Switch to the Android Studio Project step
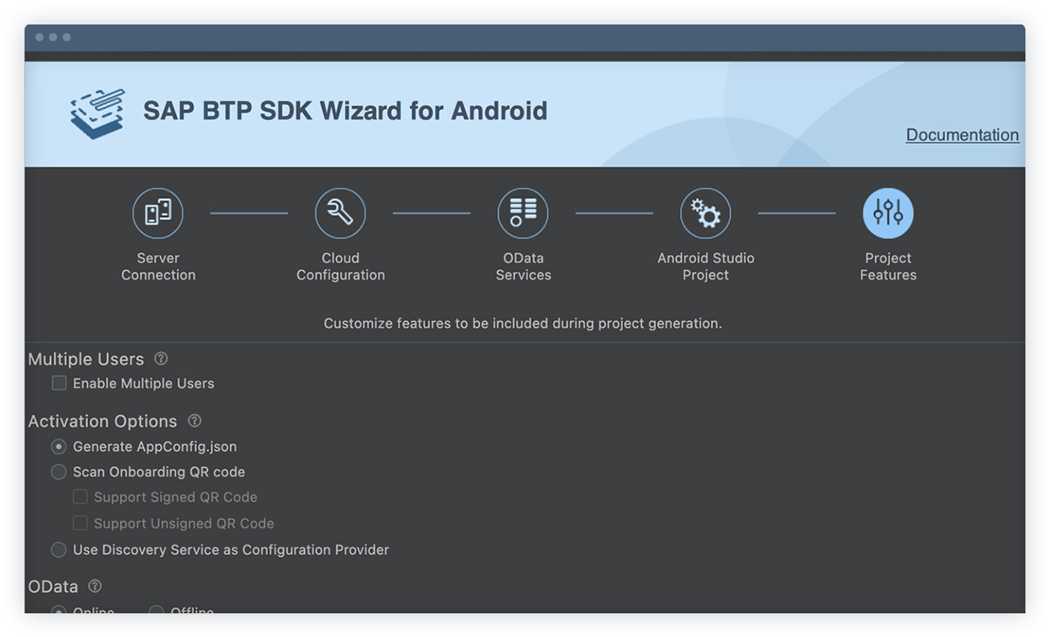 coord(706,266)
